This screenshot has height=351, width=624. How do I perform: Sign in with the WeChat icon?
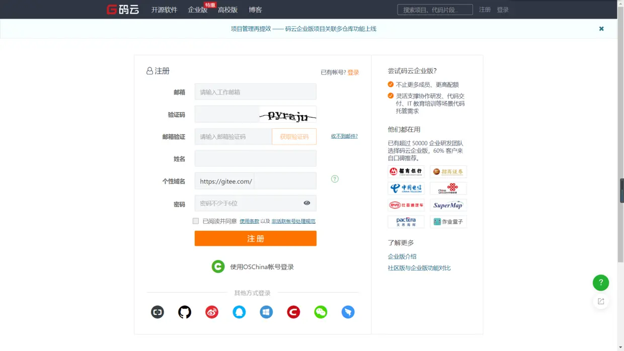pos(321,312)
